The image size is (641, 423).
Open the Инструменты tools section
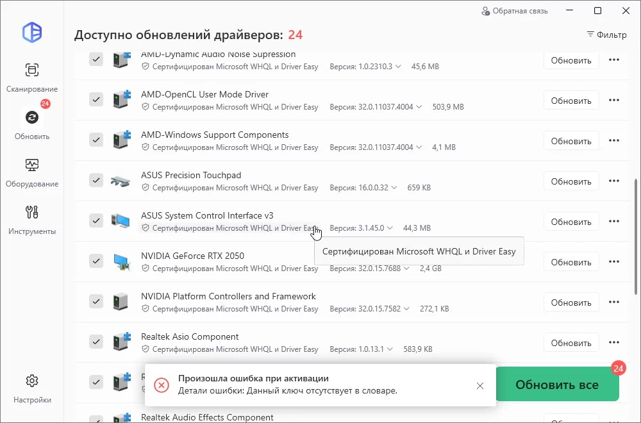pos(32,220)
